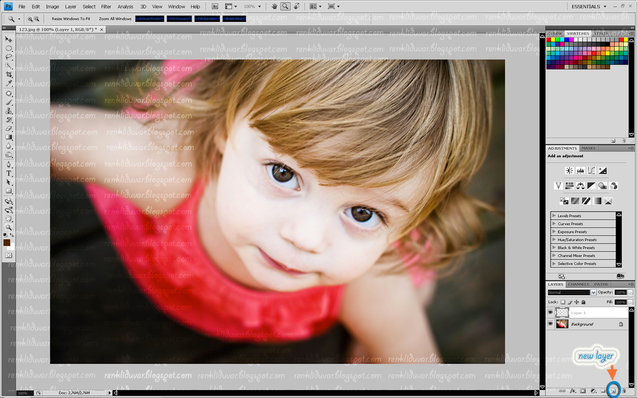
Task: Add a Color Balance adjustment
Action: click(x=580, y=186)
